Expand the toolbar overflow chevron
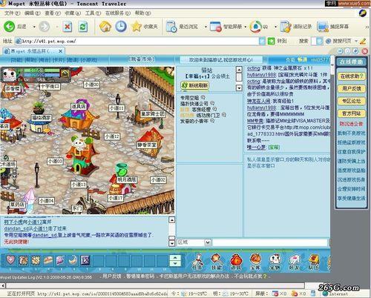371x298 pixels. tap(367, 27)
